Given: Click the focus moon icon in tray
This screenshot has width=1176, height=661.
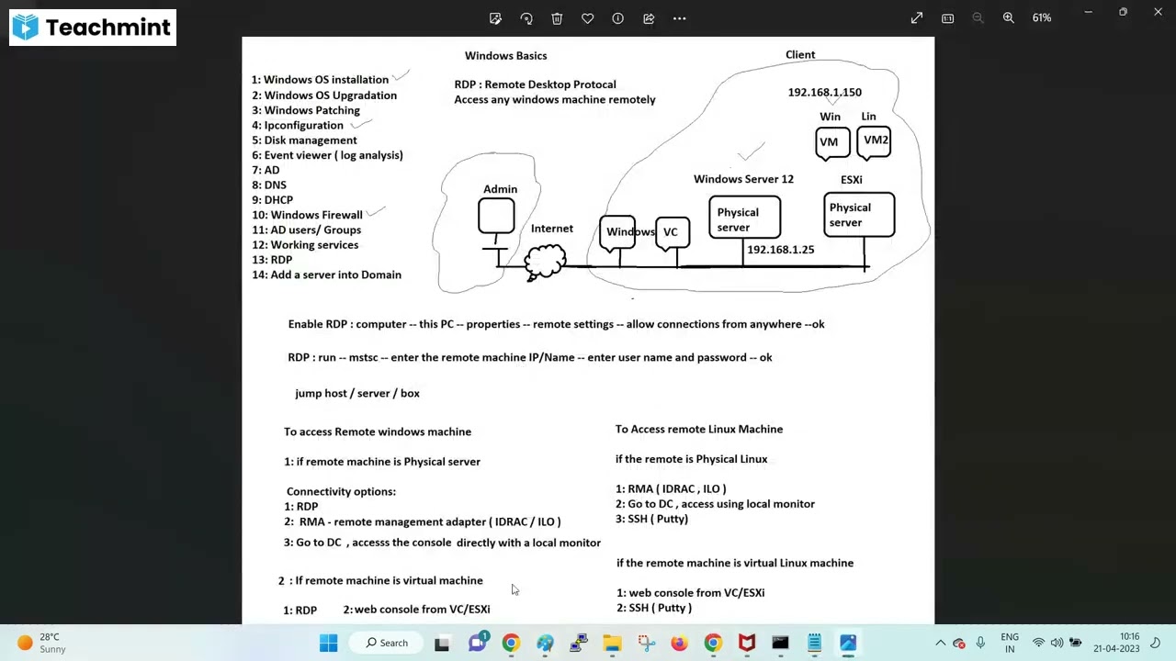Looking at the screenshot, I should tap(1157, 643).
